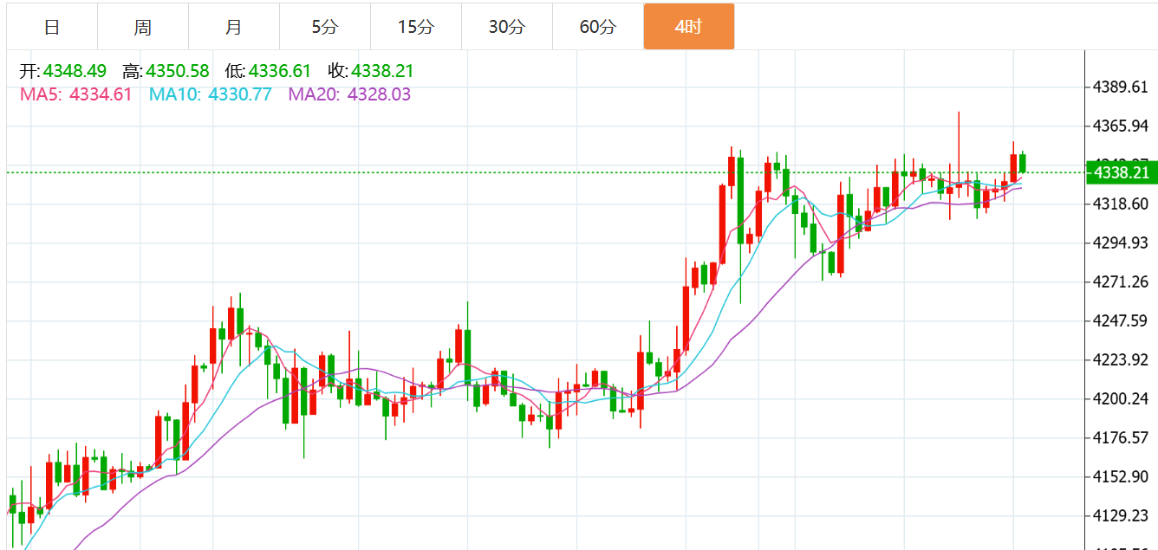The image size is (1158, 550).
Task: Click the 4389.61 price axis label
Action: click(1121, 87)
